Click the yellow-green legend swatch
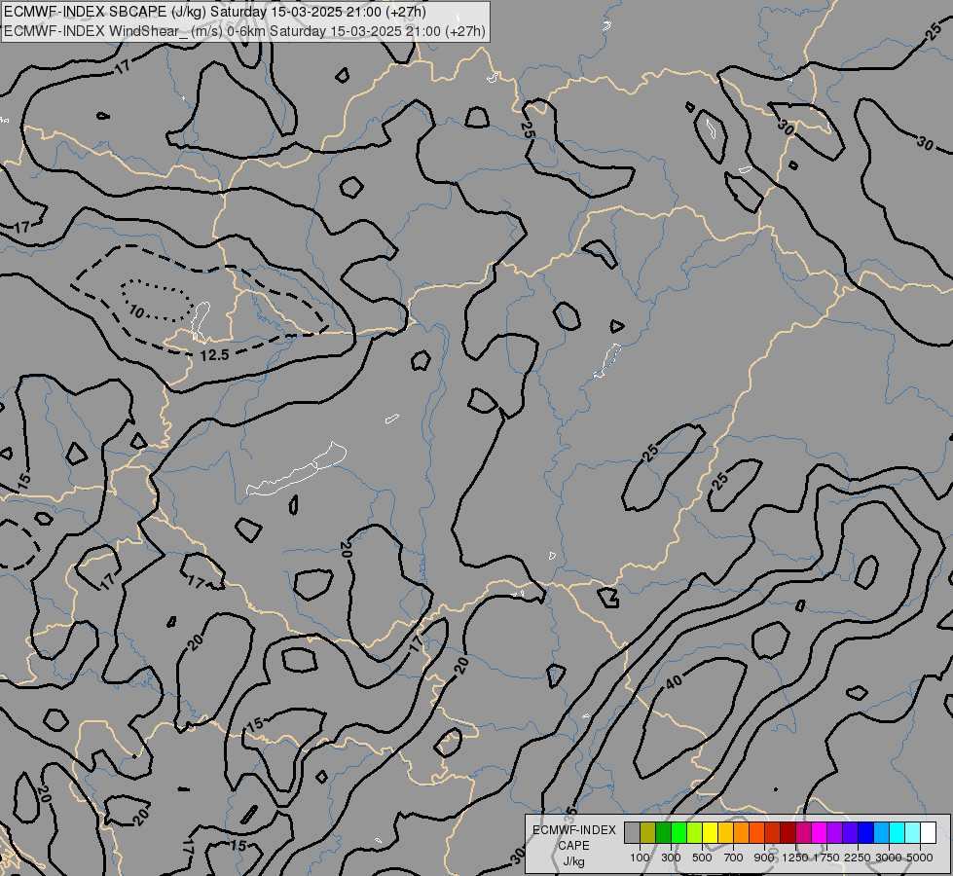Viewport: 953px width, 876px height. pos(695,833)
